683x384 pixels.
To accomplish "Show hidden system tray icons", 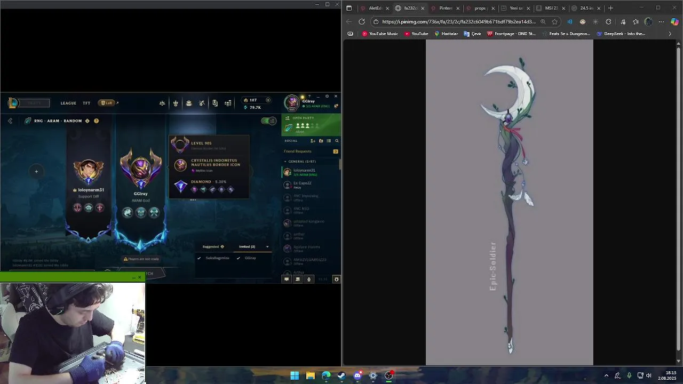I will coord(606,375).
